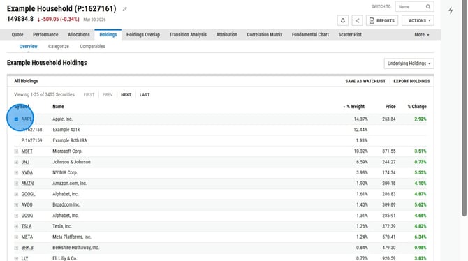Image resolution: width=468 pixels, height=261 pixels.
Task: Expand the MSFT row
Action: tap(17, 151)
